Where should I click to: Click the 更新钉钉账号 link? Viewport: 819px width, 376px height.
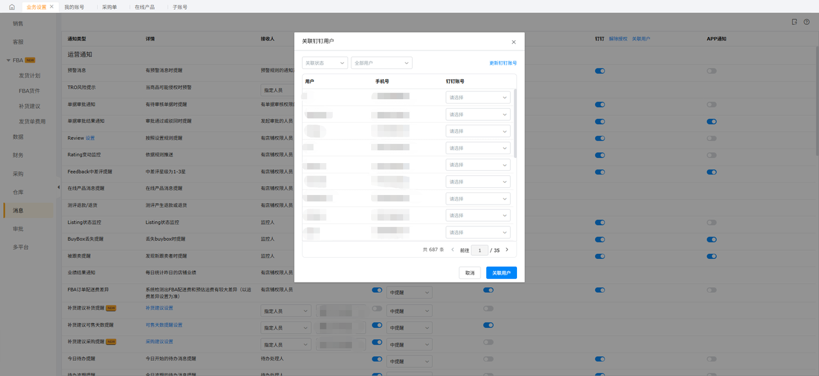pyautogui.click(x=503, y=63)
